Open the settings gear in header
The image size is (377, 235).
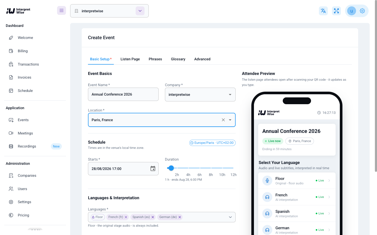pos(362,11)
